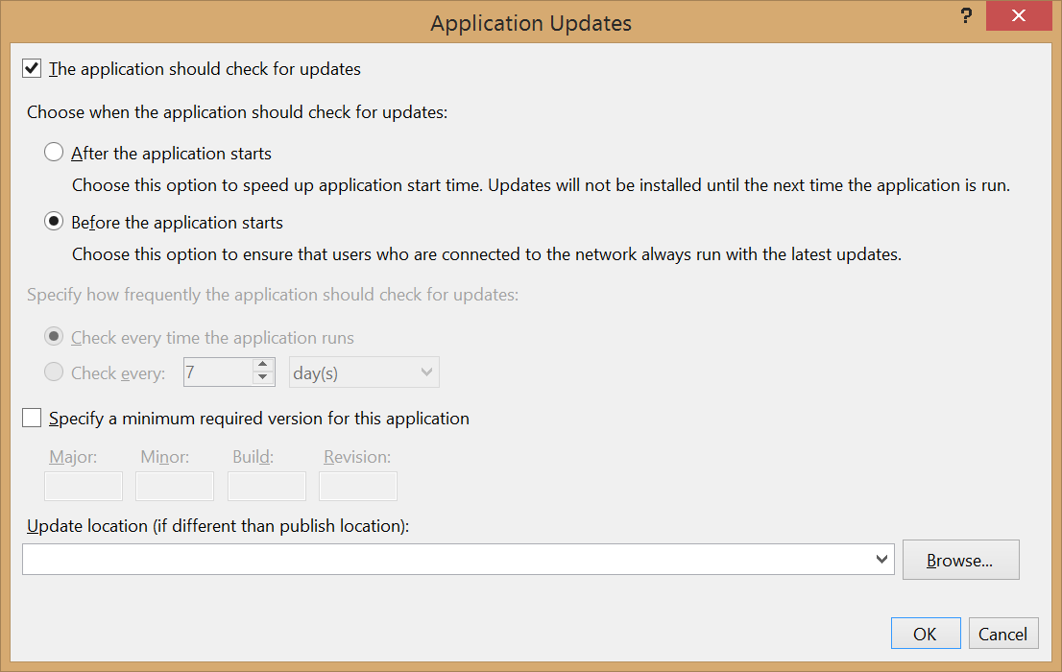The height and width of the screenshot is (672, 1062).
Task: Click the Major version input field
Action: click(x=84, y=486)
